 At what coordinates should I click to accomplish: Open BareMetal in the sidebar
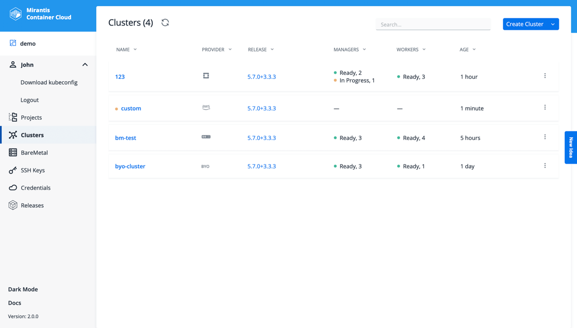coord(34,153)
